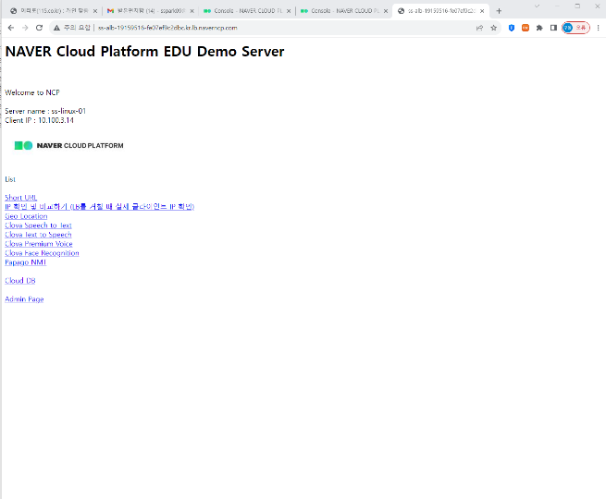Open Clova Face Recognition link
This screenshot has height=499, width=606.
click(42, 253)
